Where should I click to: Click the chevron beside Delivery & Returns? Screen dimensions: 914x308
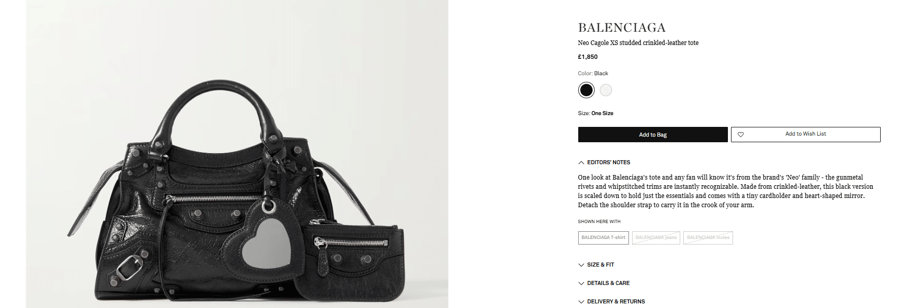coord(581,302)
